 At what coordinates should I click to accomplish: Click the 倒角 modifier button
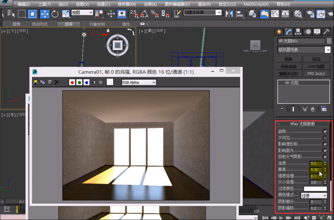[288, 59]
